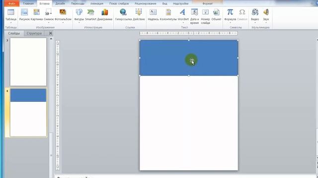The height and width of the screenshot is (178, 318).
Task: Open the Рецензирование tab
Action: click(x=146, y=3)
